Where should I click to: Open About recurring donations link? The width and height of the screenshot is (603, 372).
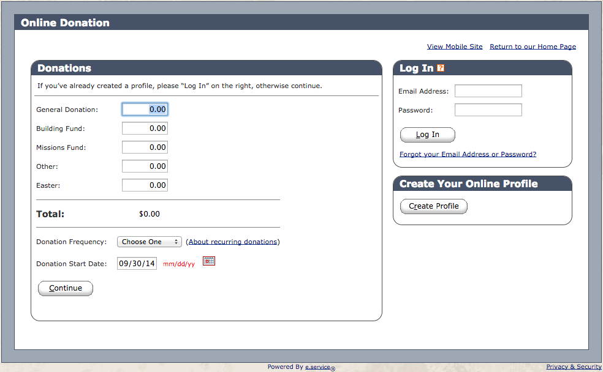click(x=232, y=242)
